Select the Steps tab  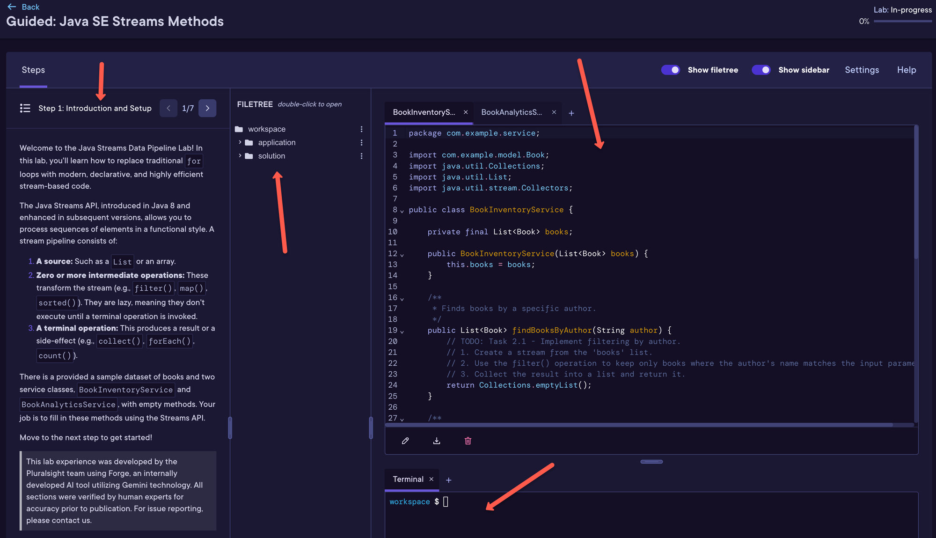(33, 70)
